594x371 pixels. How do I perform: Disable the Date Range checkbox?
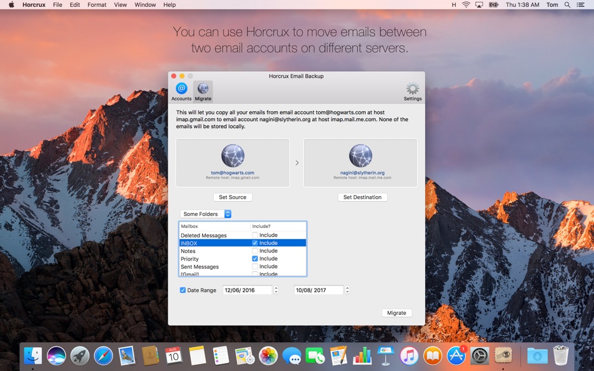(183, 290)
